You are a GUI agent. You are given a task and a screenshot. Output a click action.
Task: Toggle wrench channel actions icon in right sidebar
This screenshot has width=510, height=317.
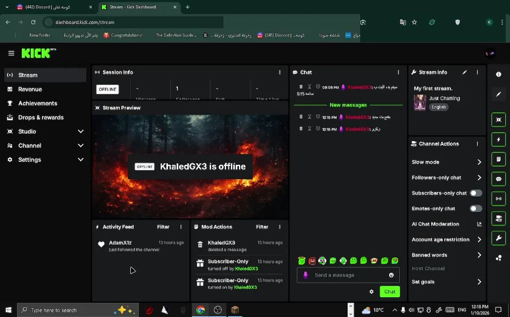(498, 238)
